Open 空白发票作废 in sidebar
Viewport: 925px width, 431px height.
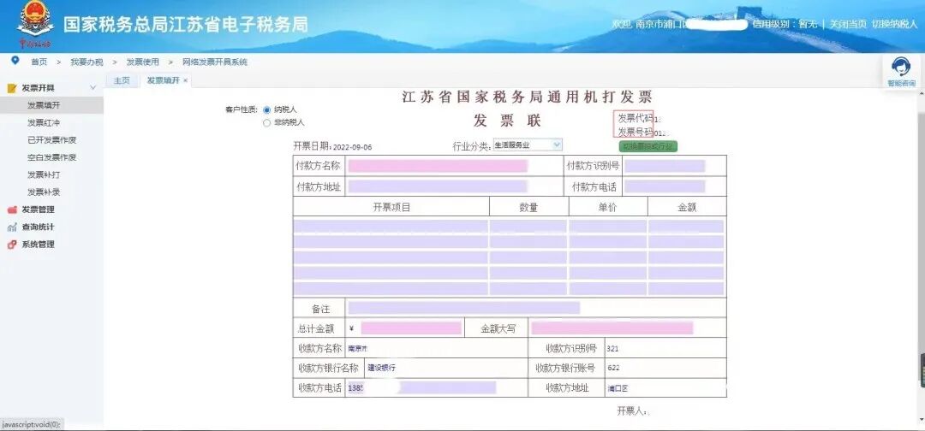(x=52, y=158)
